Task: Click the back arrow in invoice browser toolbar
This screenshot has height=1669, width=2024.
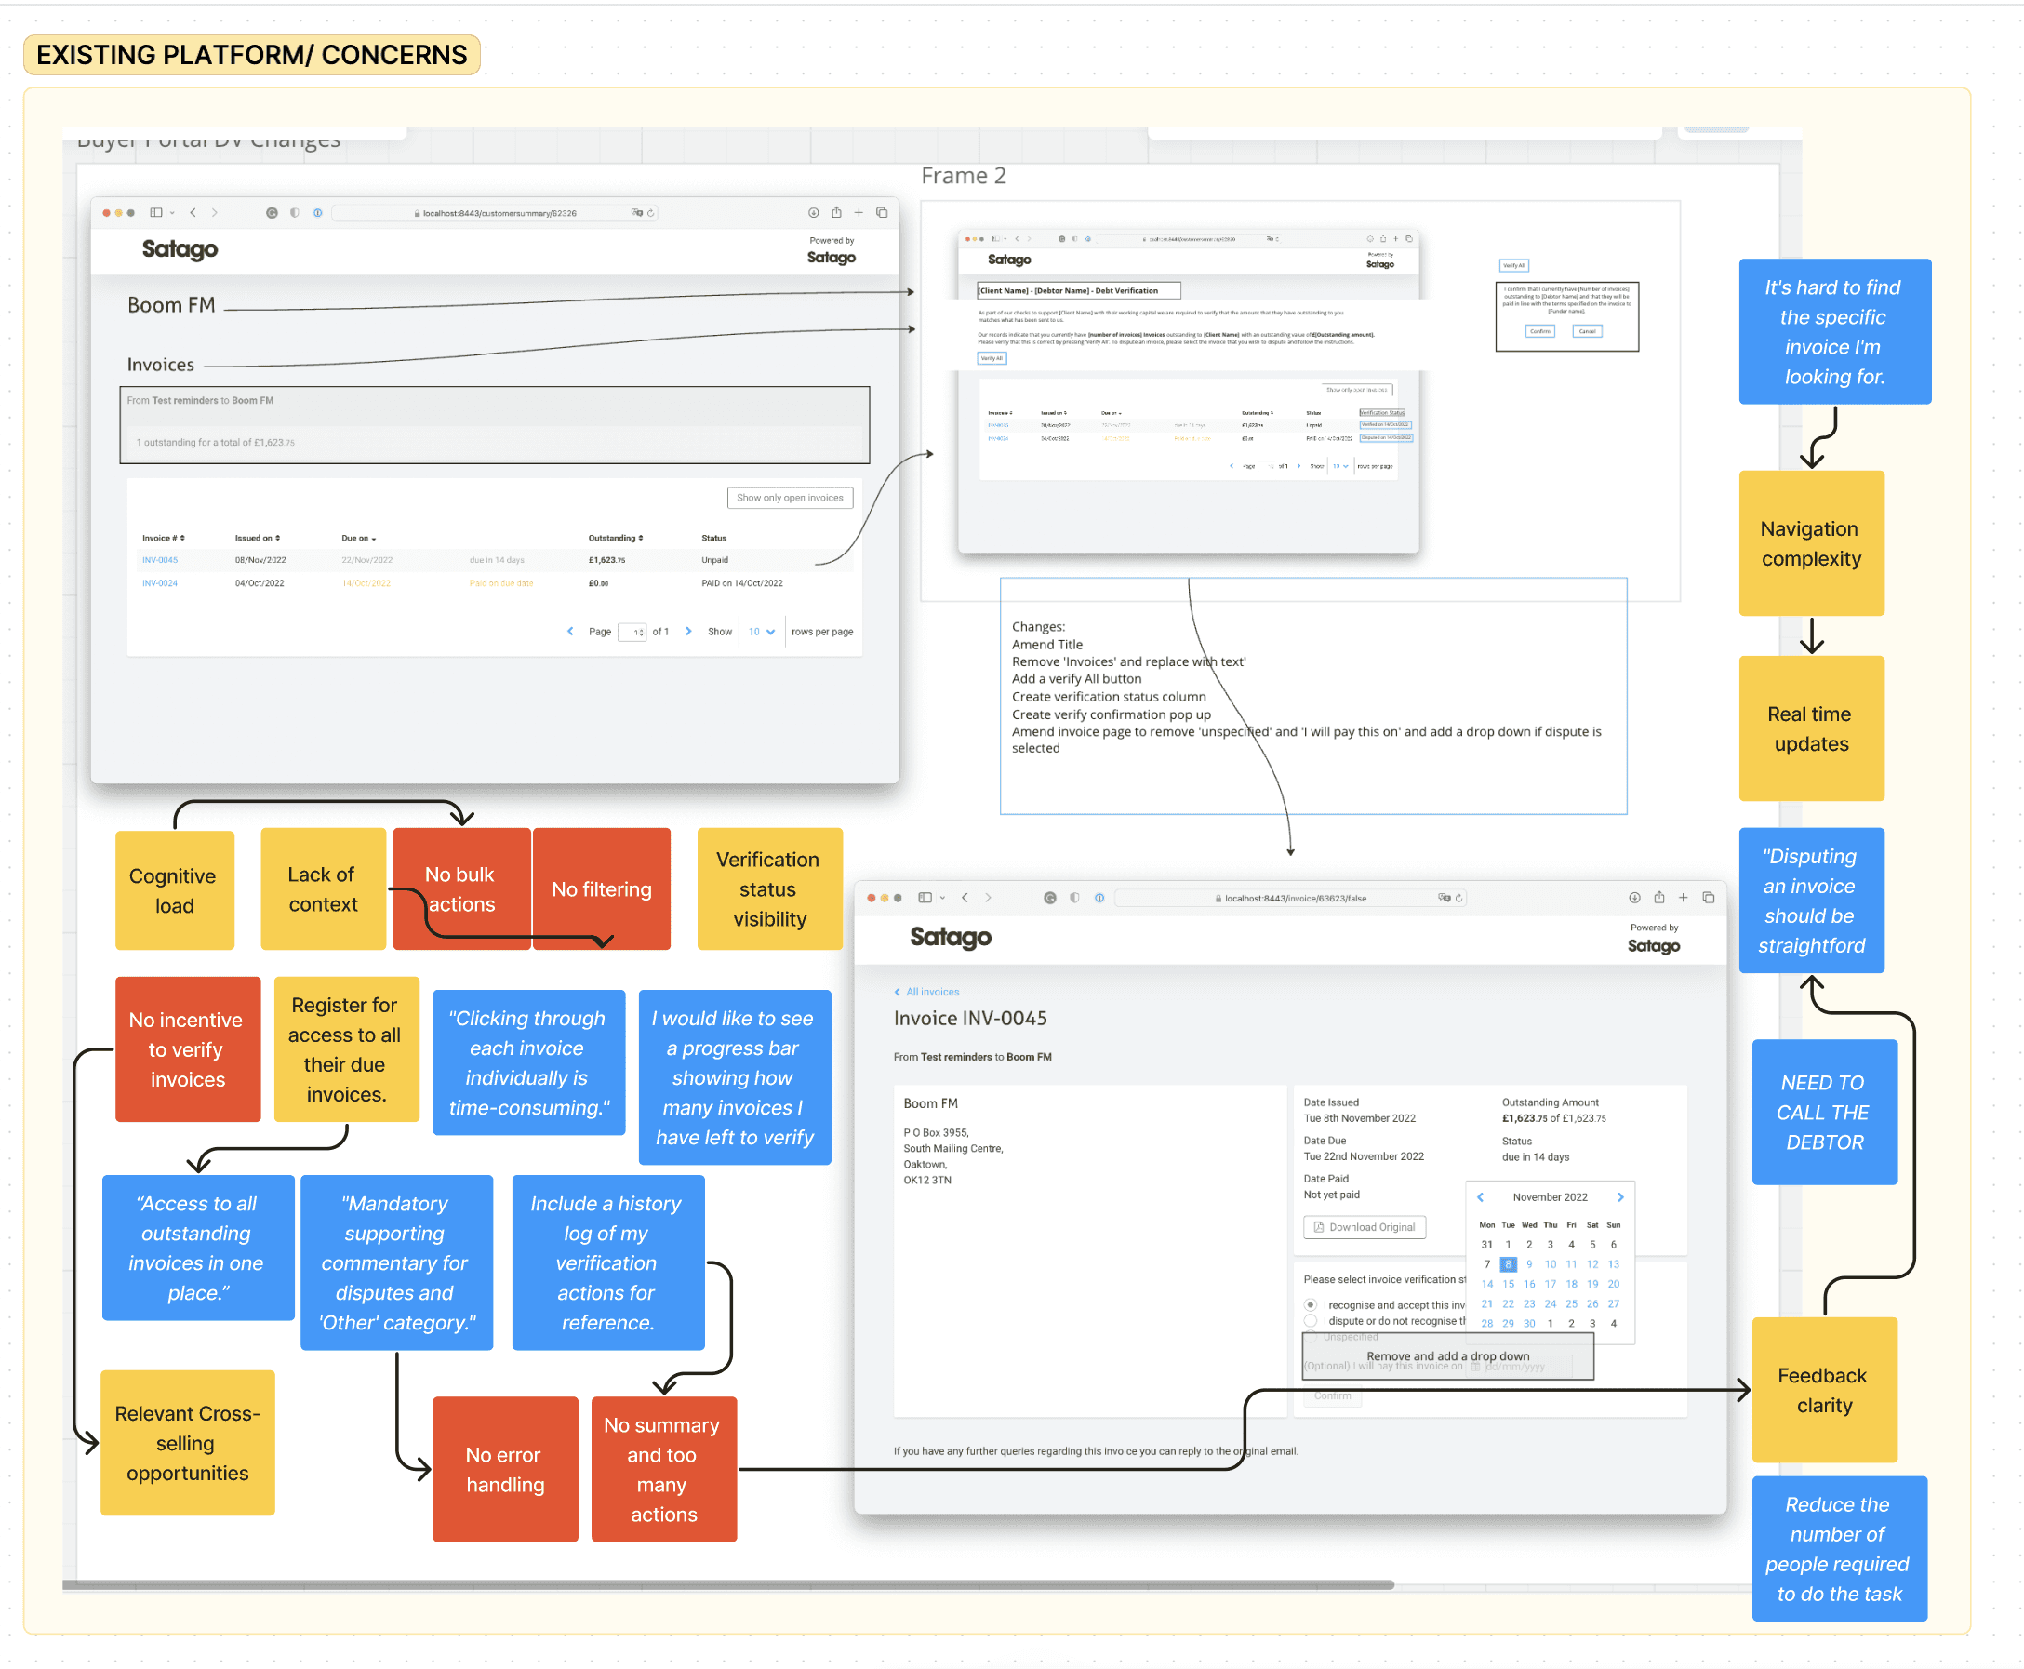Action: click(x=965, y=898)
